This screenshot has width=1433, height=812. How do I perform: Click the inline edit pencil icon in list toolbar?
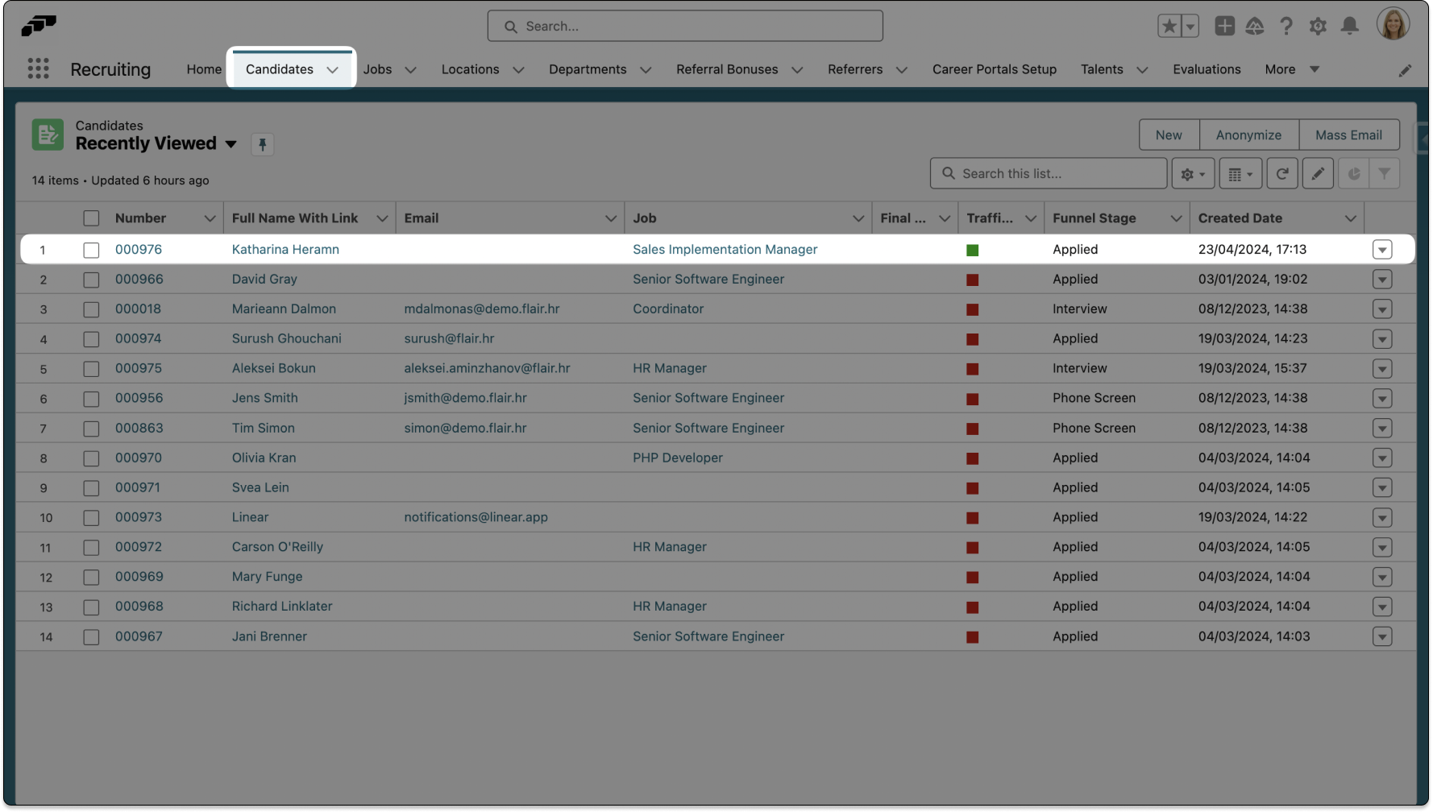1318,174
